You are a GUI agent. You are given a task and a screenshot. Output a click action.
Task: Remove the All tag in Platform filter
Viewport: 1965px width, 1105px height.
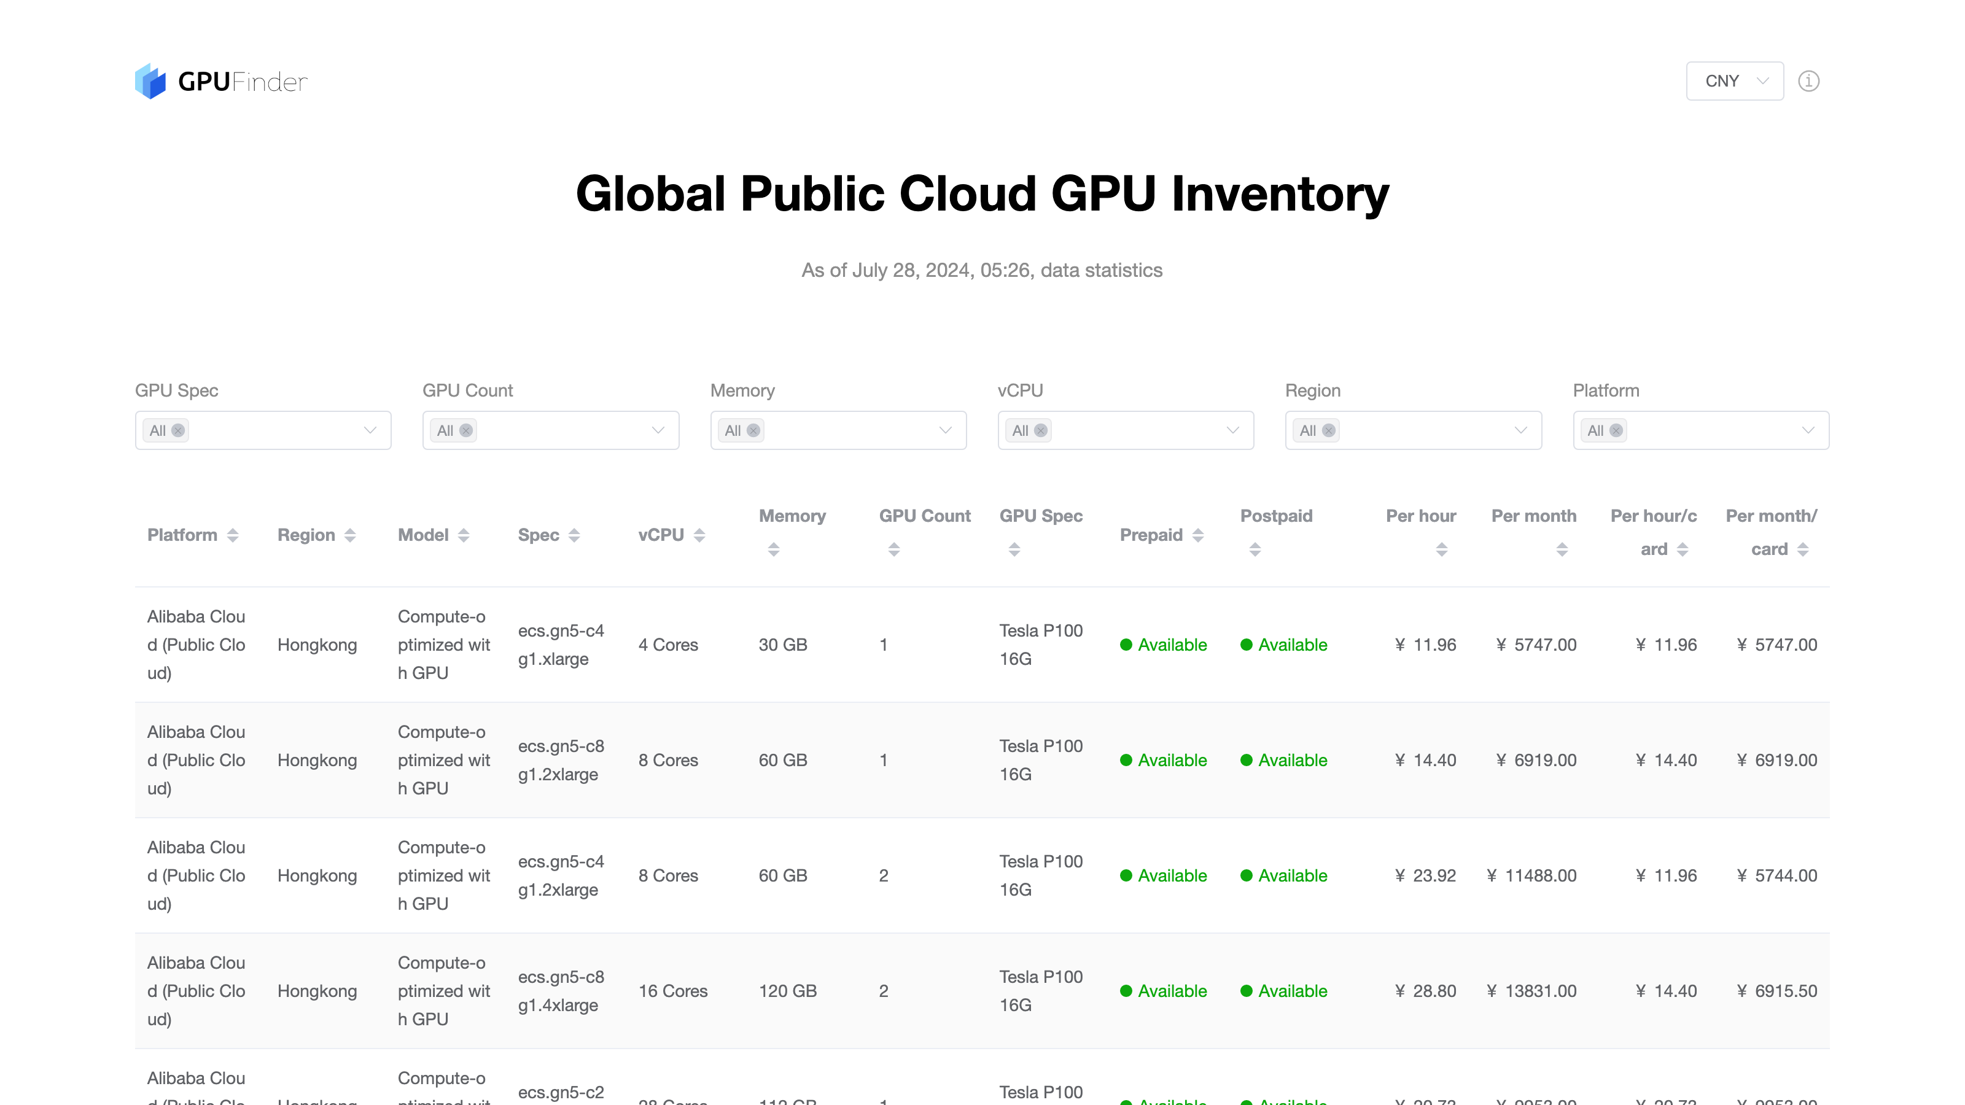1616,430
